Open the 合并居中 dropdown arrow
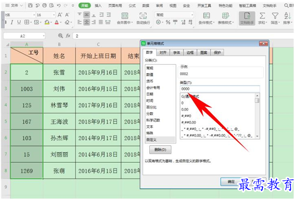This screenshot has height=200, width=298. [x=132, y=22]
